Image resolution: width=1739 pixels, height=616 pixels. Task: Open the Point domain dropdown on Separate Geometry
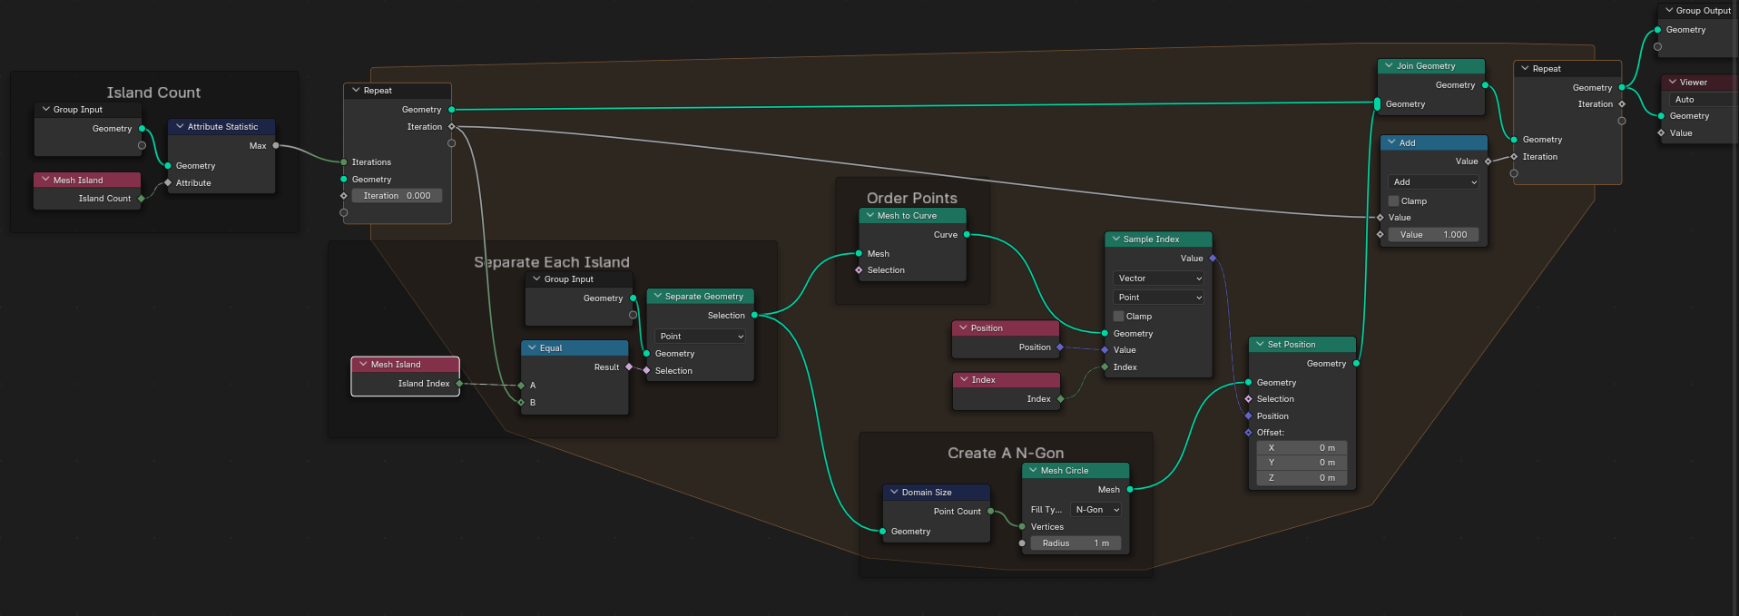tap(700, 336)
